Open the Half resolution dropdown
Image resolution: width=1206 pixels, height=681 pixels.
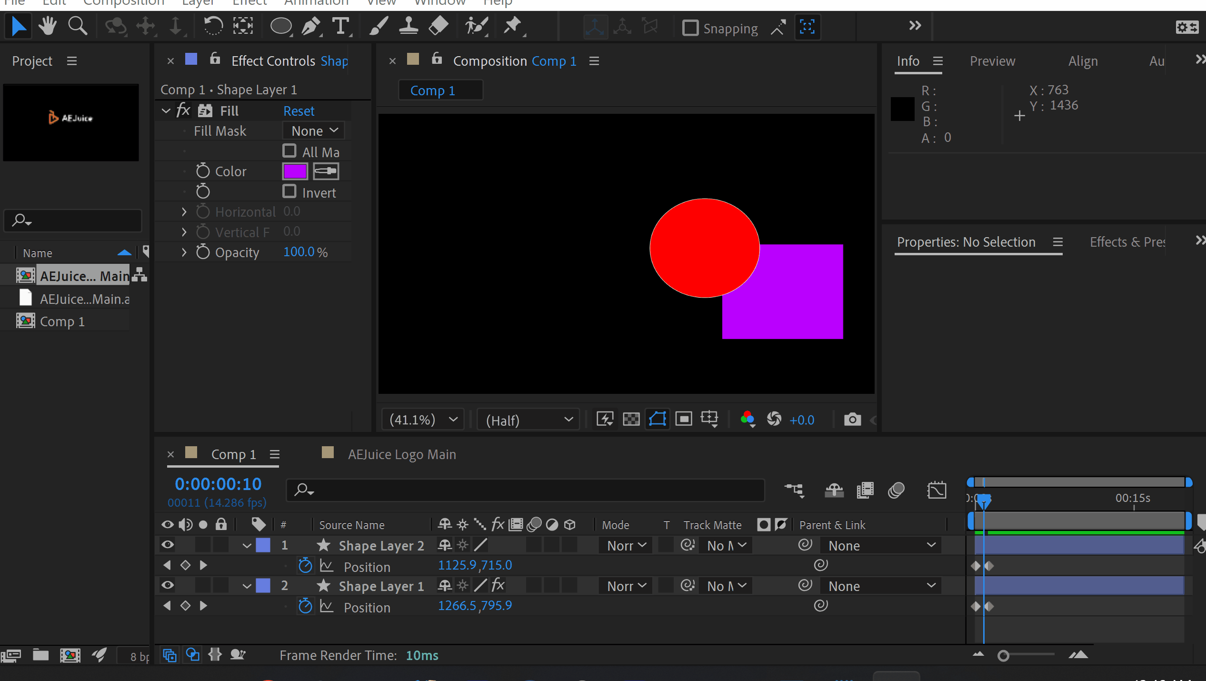528,420
